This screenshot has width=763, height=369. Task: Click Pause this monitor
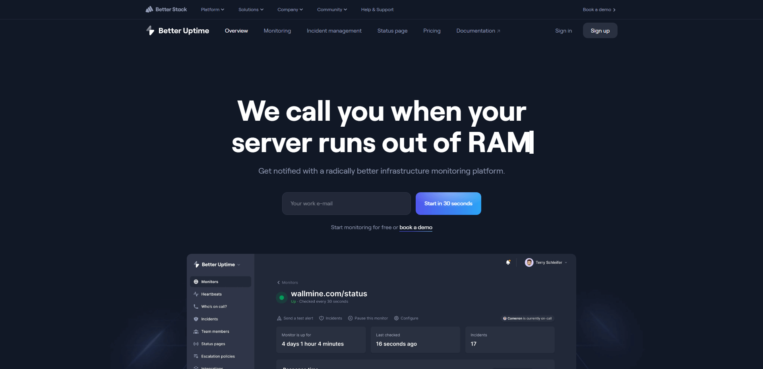coord(368,318)
